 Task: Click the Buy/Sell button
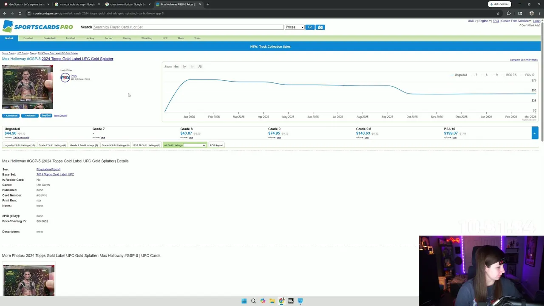[x=46, y=116]
